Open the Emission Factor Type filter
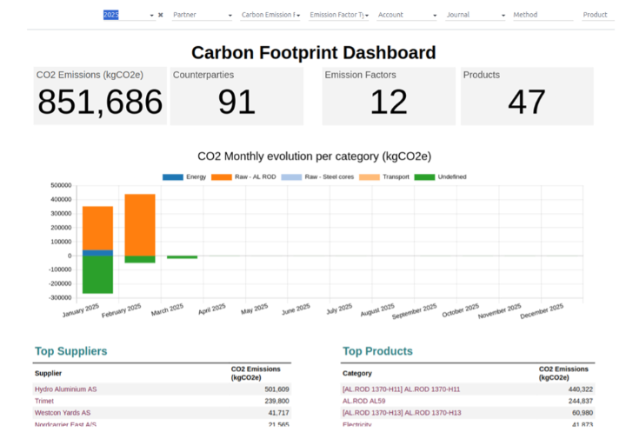 pyautogui.click(x=338, y=15)
